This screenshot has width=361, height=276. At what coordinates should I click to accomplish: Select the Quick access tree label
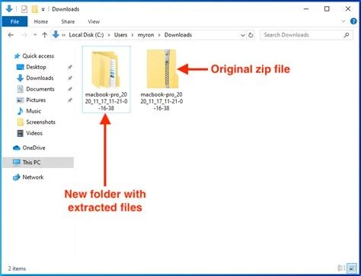coord(38,56)
